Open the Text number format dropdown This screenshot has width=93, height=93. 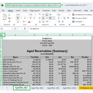tap(69, 15)
